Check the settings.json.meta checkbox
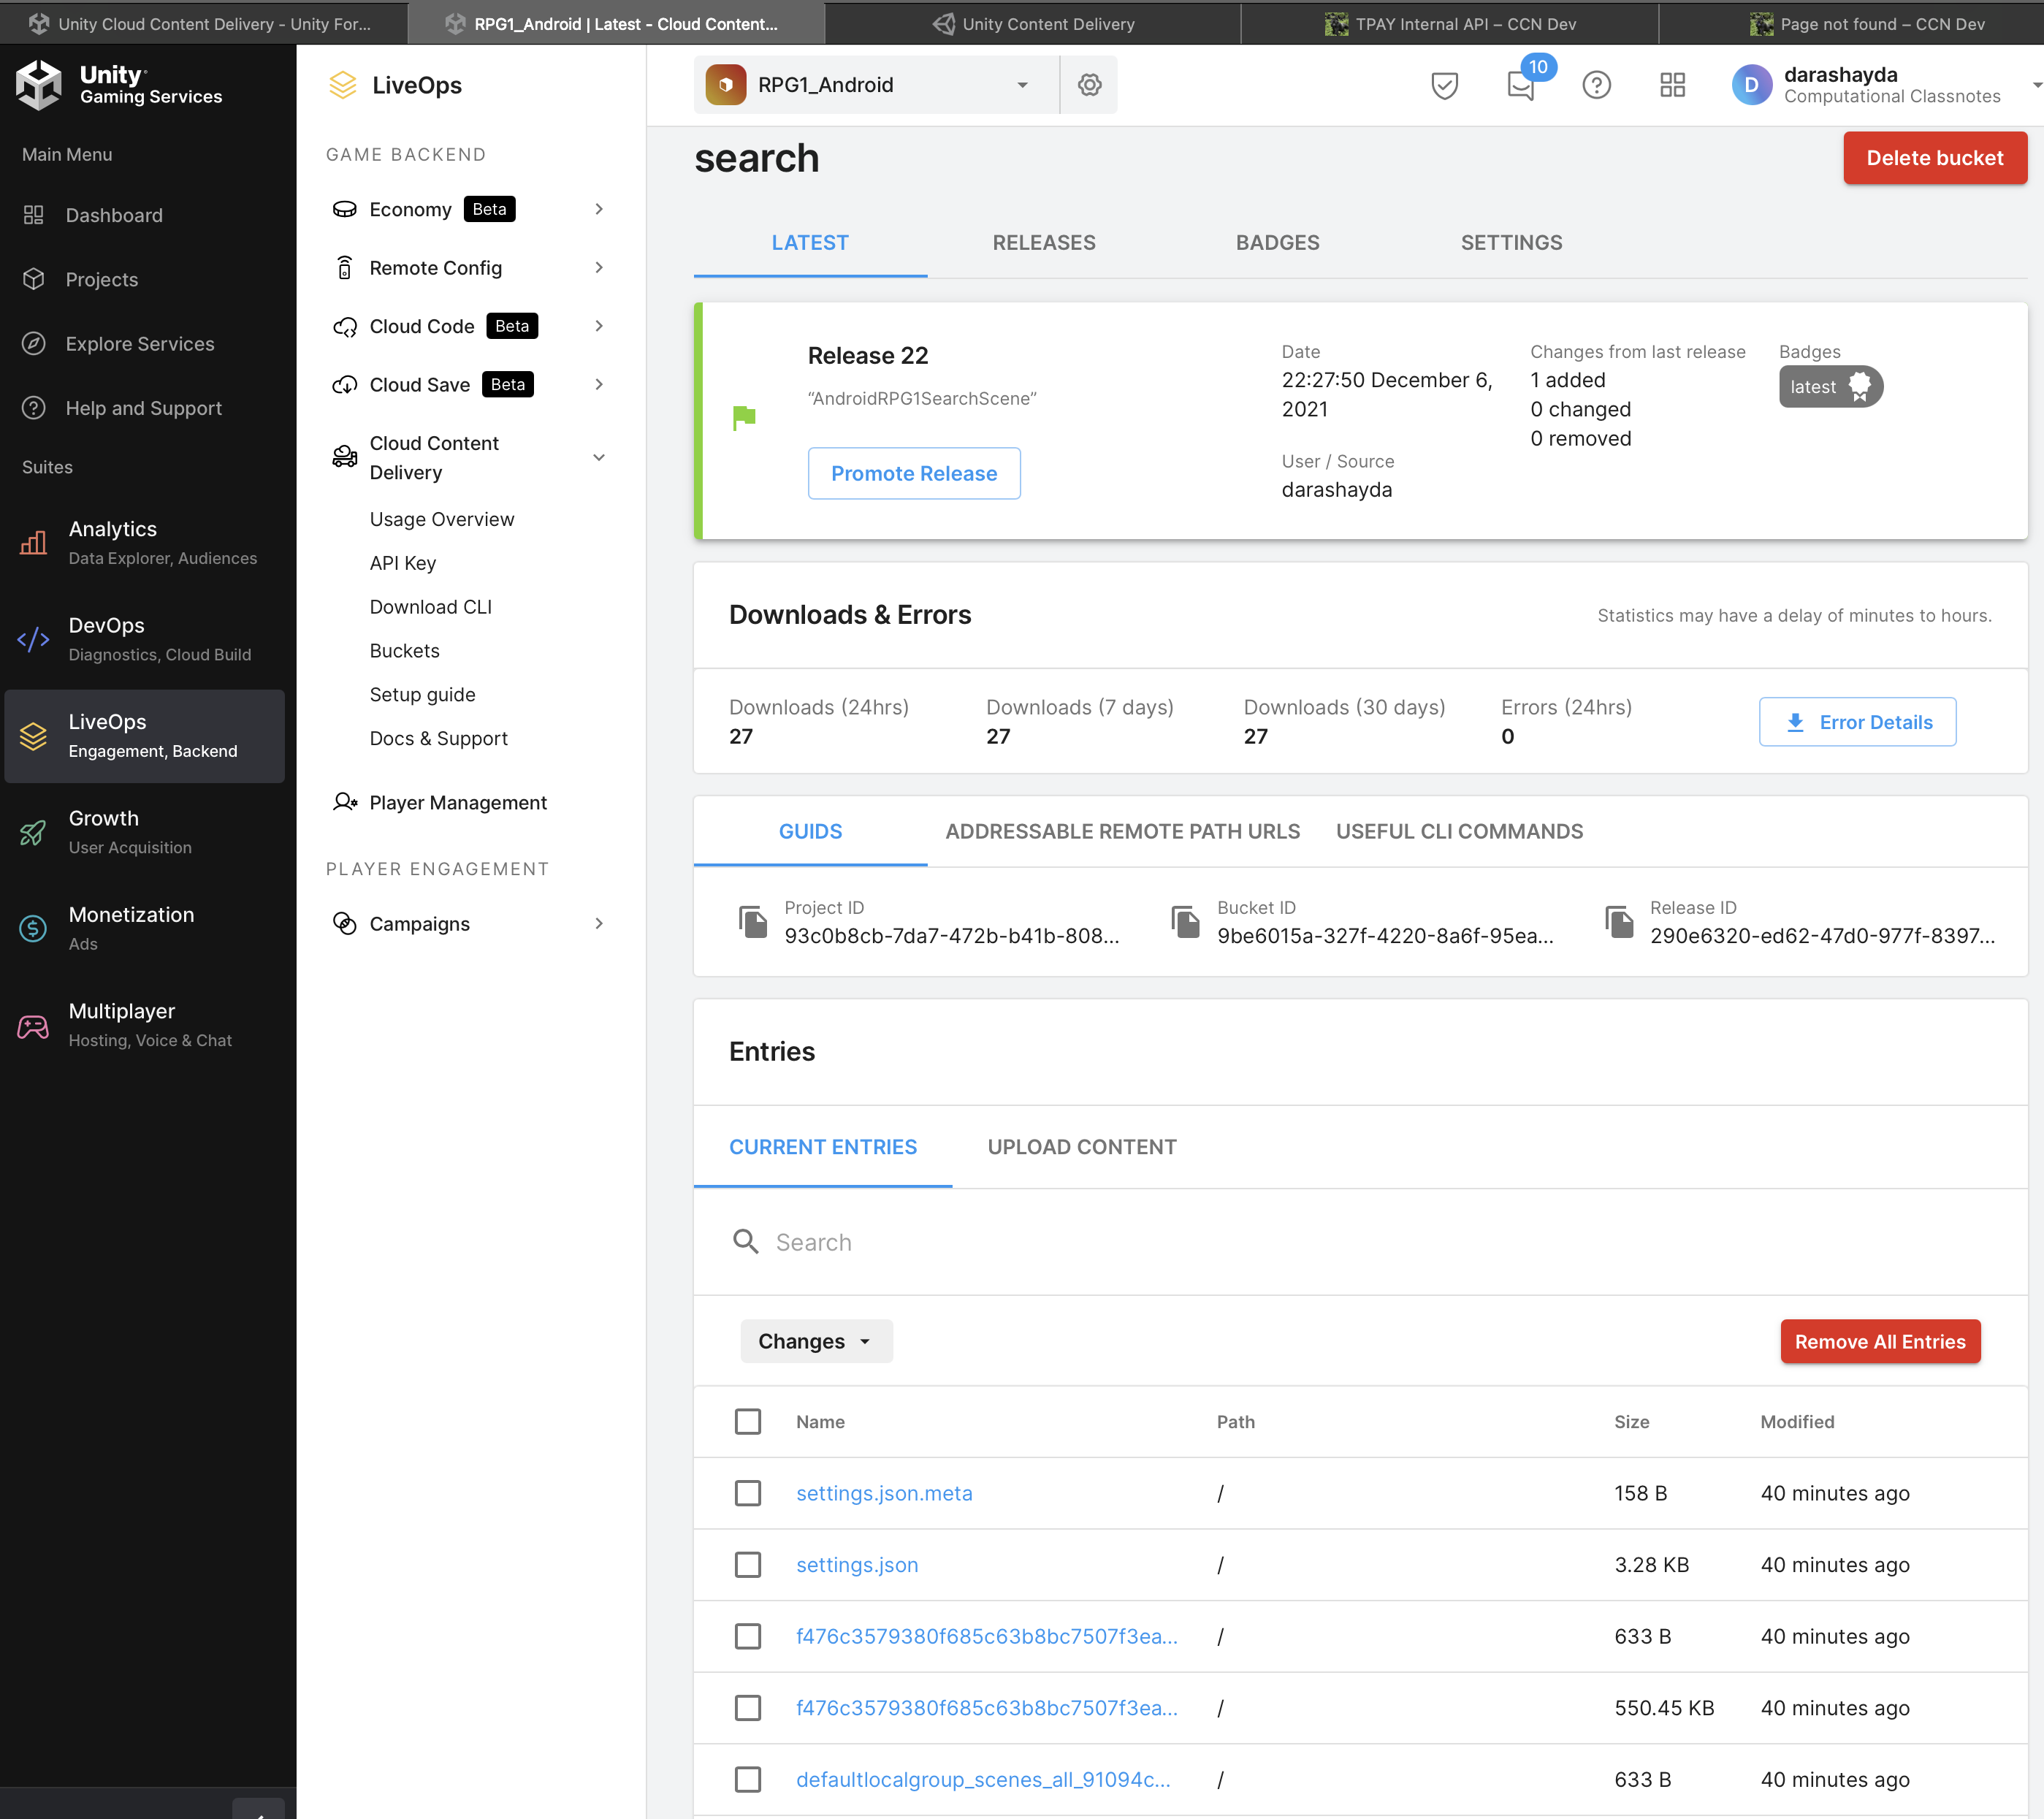Screen dimensions: 2044x1819 pyautogui.click(x=748, y=1493)
